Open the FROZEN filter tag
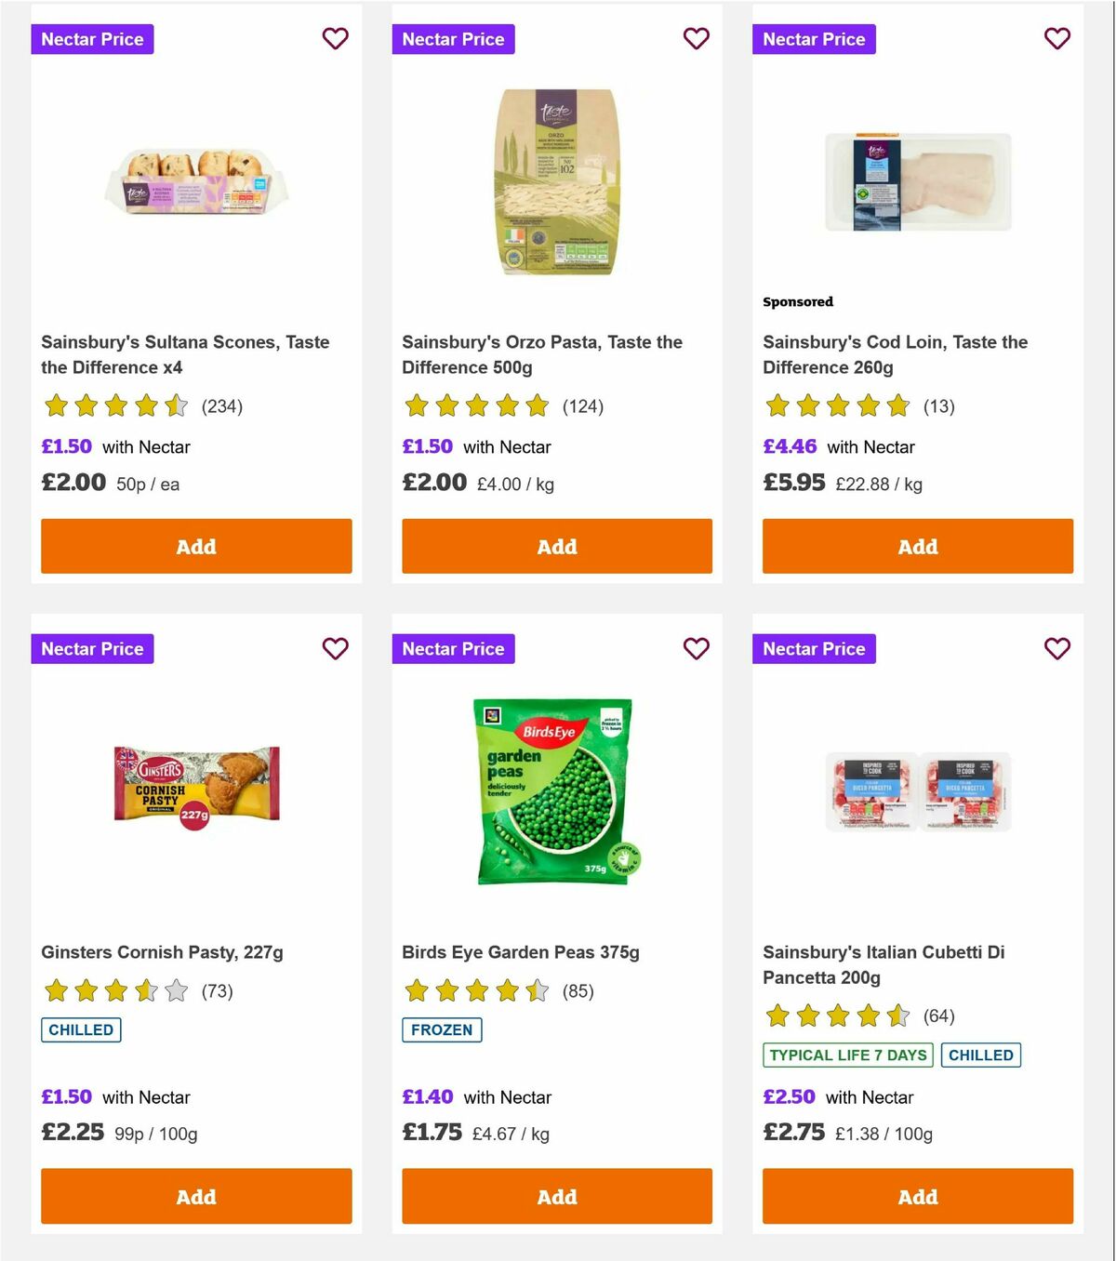Screen dimensions: 1116x1261 (442, 1029)
